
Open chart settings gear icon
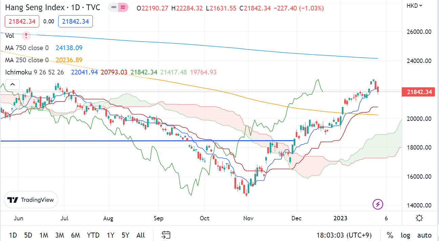point(419,218)
